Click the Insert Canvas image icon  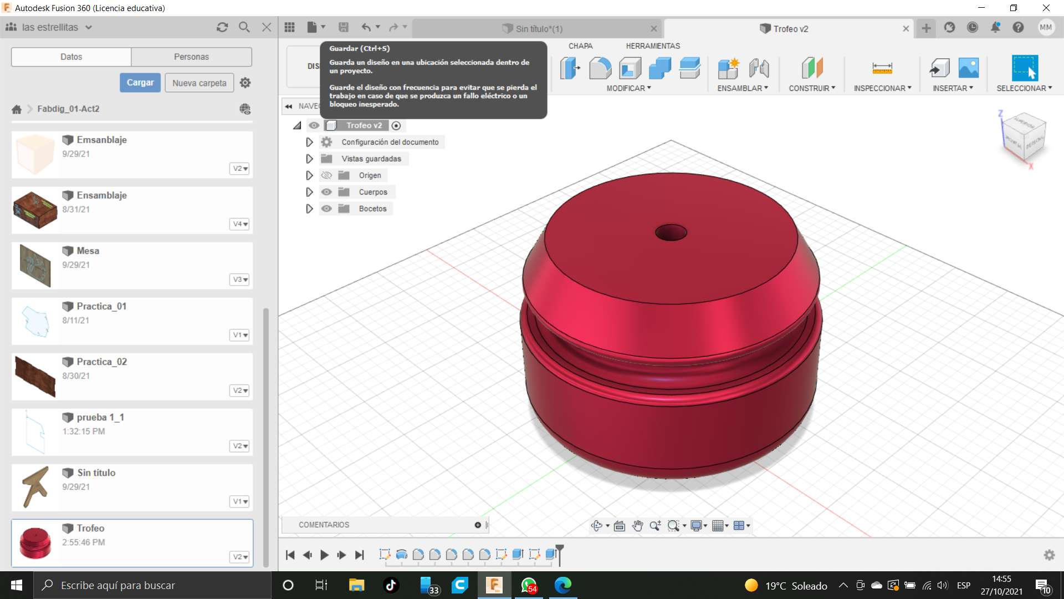pyautogui.click(x=968, y=68)
